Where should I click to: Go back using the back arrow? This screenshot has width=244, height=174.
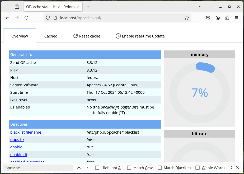pyautogui.click(x=7, y=18)
